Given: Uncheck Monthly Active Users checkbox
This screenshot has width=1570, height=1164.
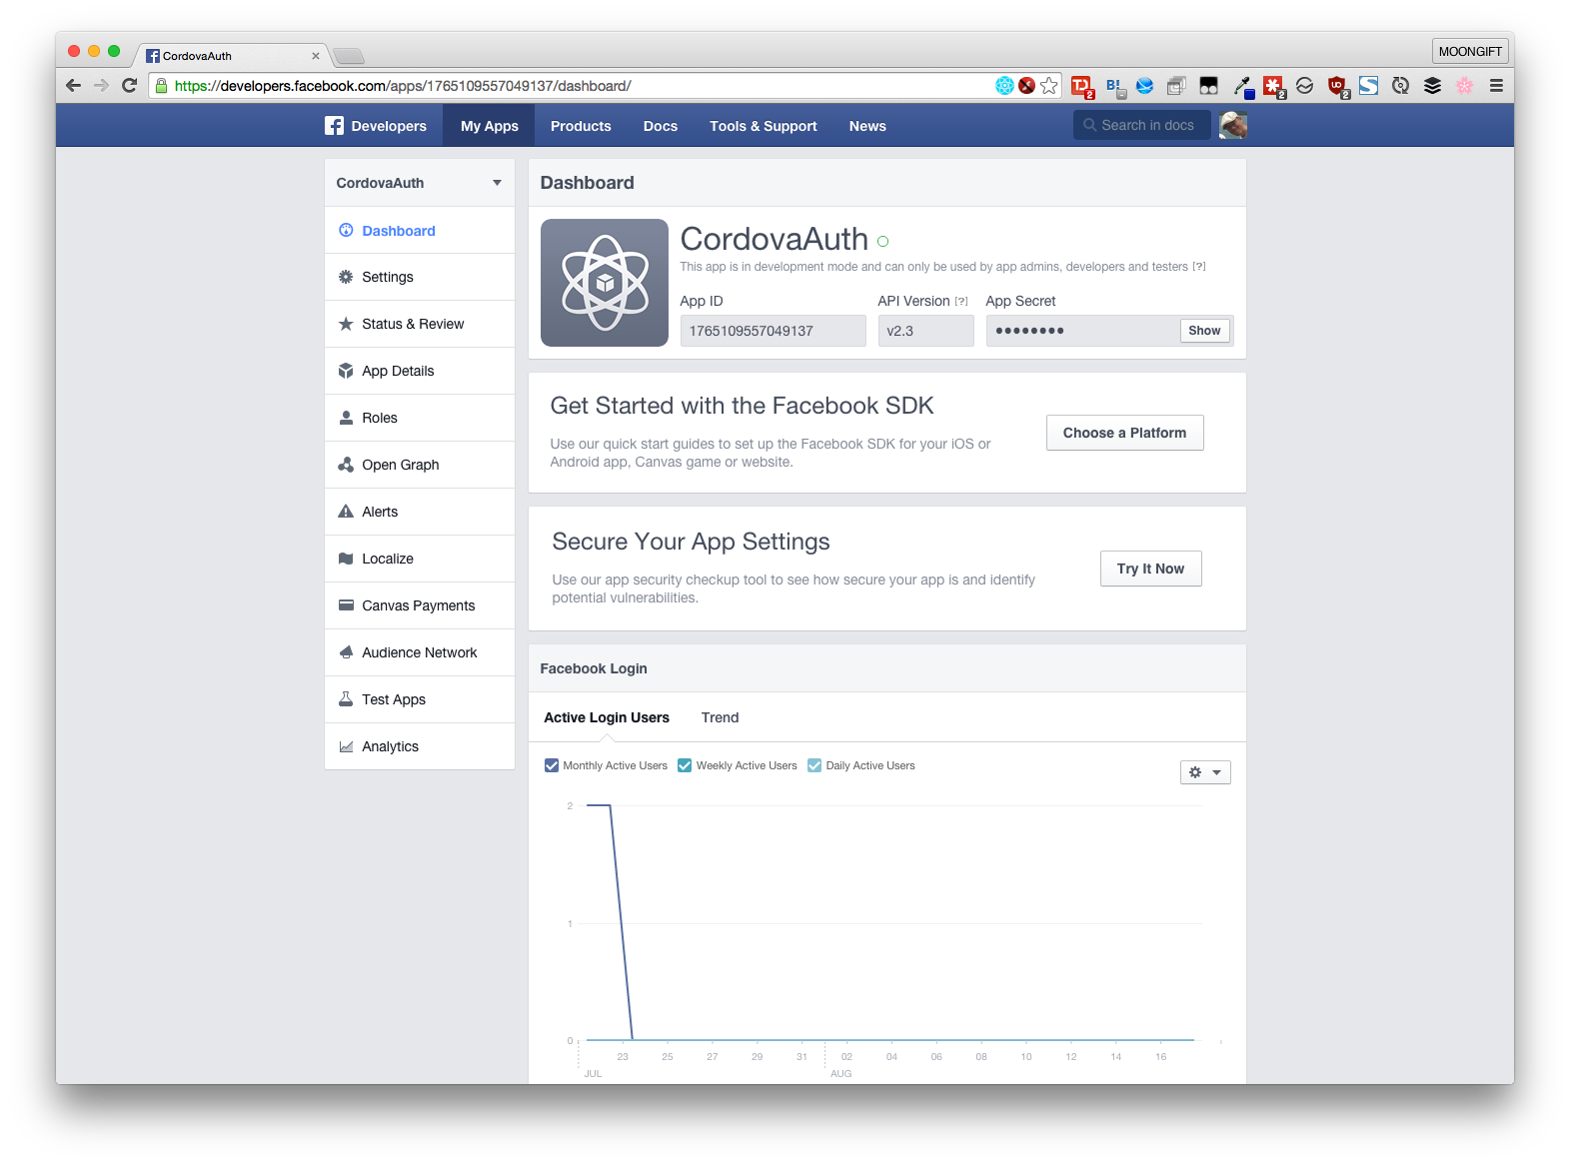Looking at the screenshot, I should tap(551, 765).
